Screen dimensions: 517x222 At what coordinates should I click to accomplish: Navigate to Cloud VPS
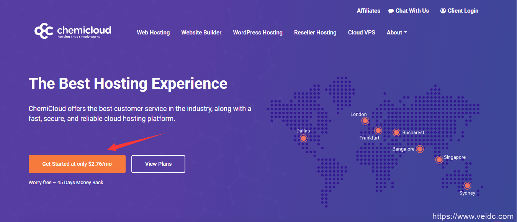coord(362,33)
